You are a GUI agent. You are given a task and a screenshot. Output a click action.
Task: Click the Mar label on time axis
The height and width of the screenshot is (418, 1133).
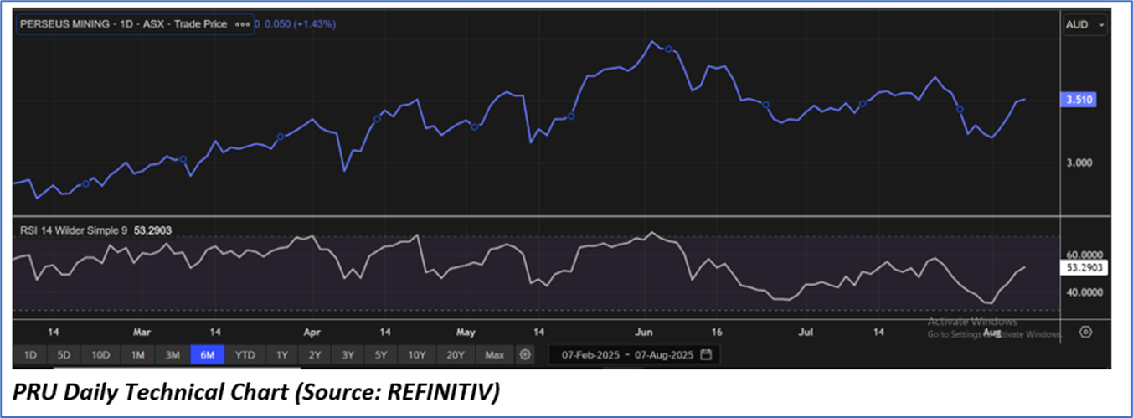[x=141, y=332]
